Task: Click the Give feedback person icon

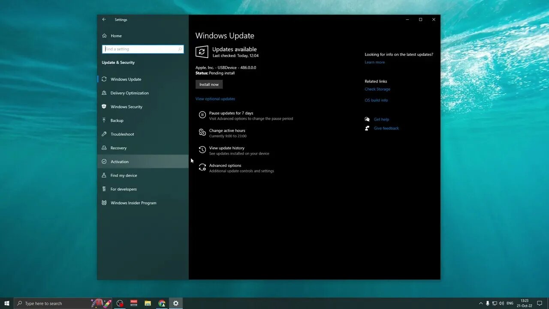Action: click(x=367, y=128)
